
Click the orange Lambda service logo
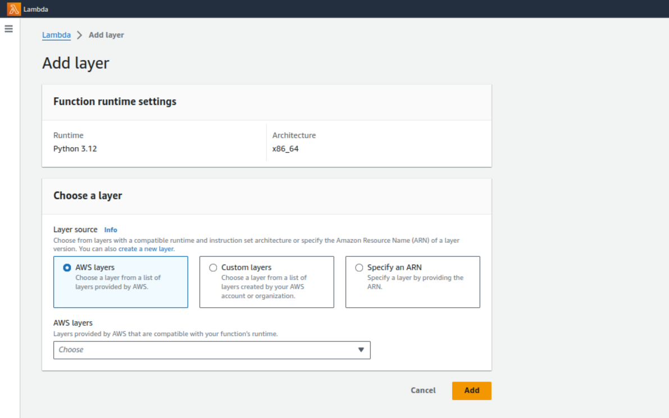(x=14, y=9)
